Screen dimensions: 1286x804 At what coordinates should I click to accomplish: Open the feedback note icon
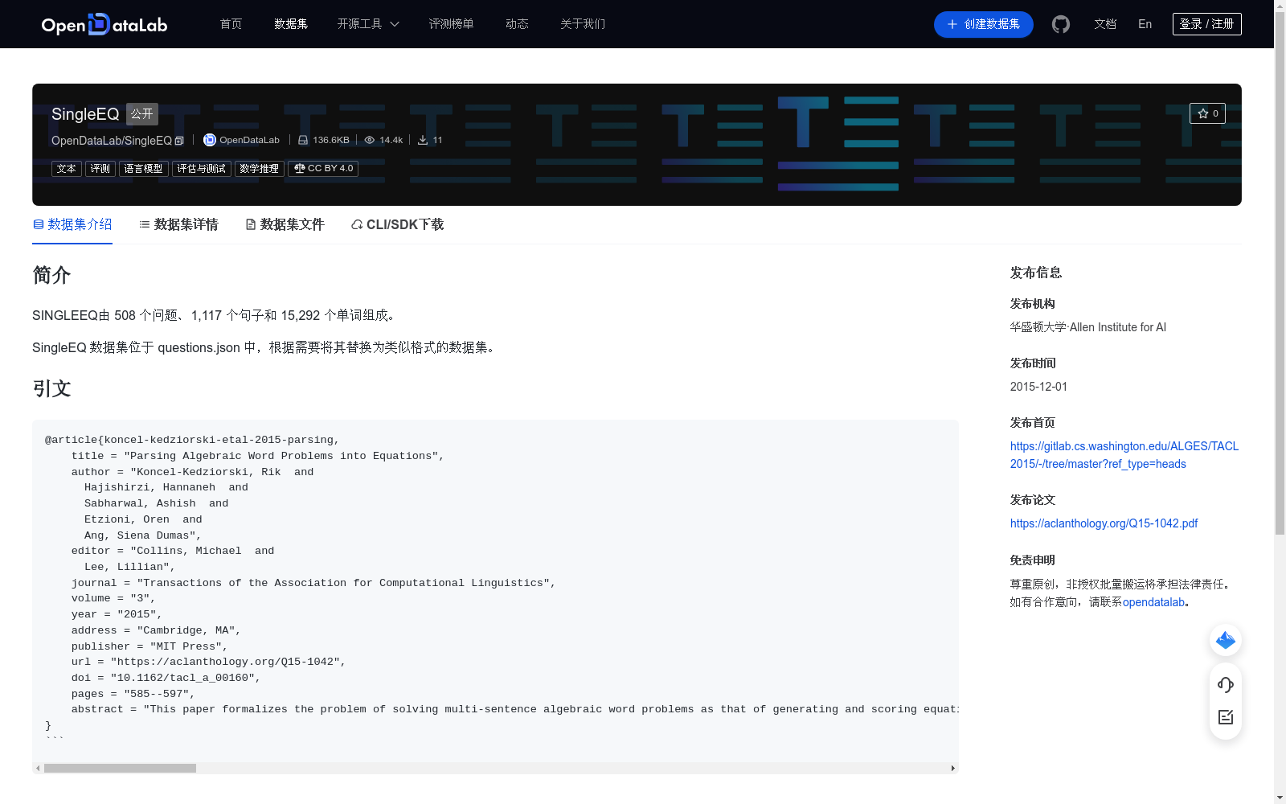[x=1226, y=717]
